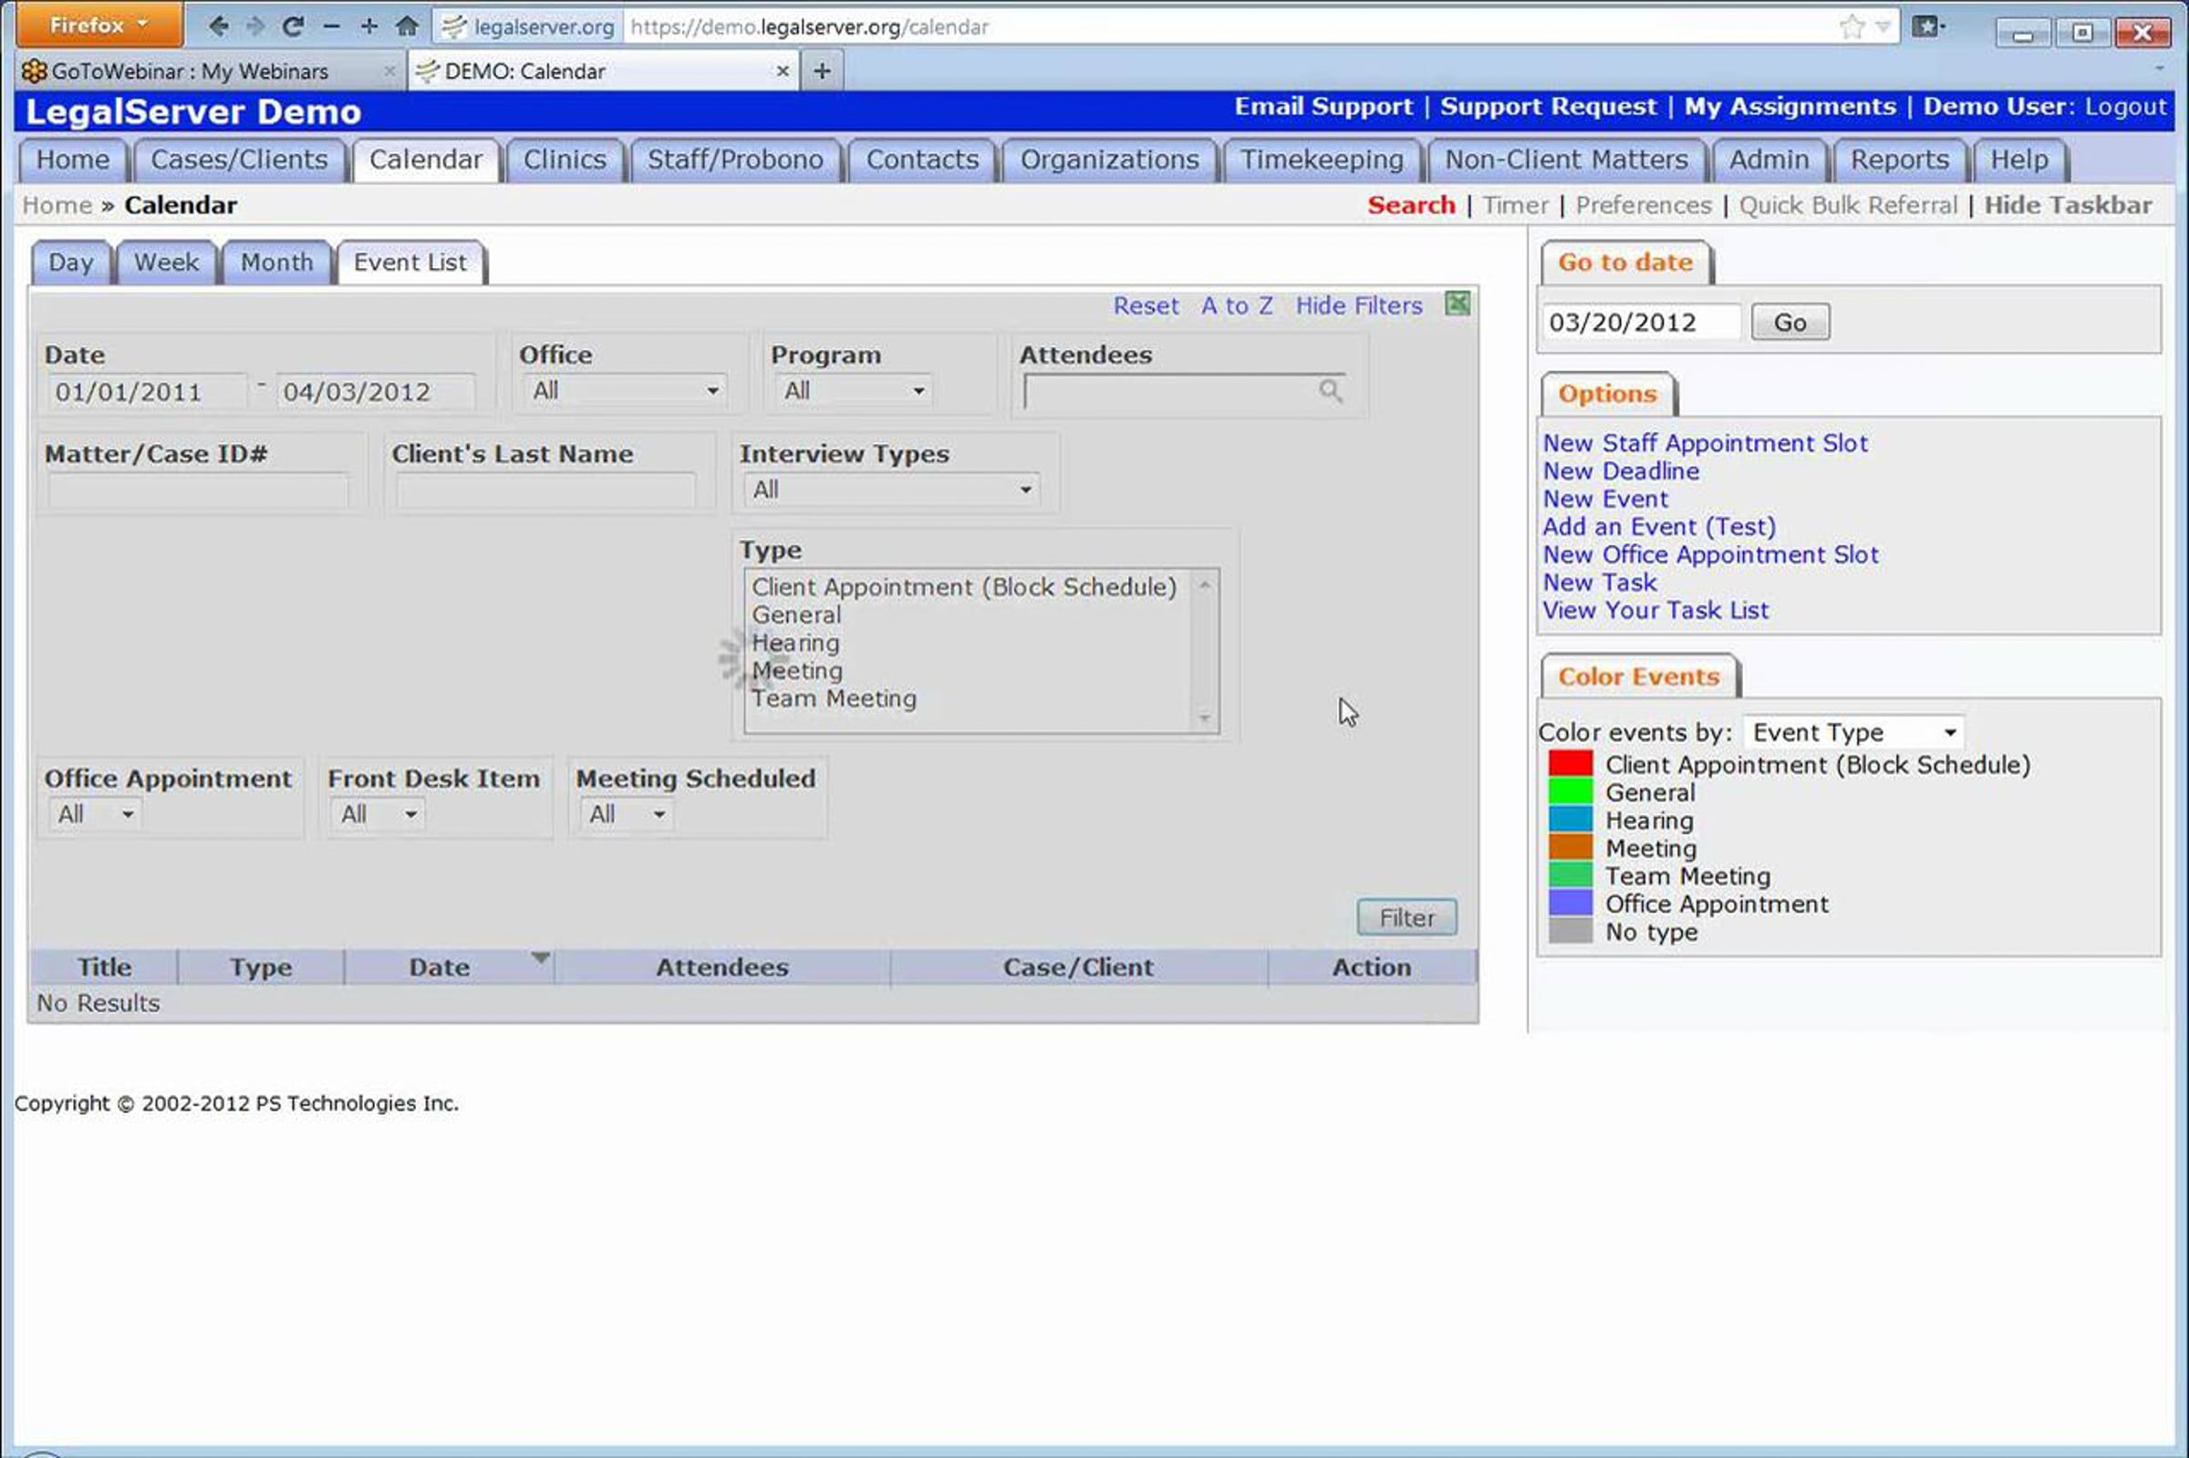The width and height of the screenshot is (2189, 1458).
Task: Open the Reports tab
Action: tap(1899, 160)
